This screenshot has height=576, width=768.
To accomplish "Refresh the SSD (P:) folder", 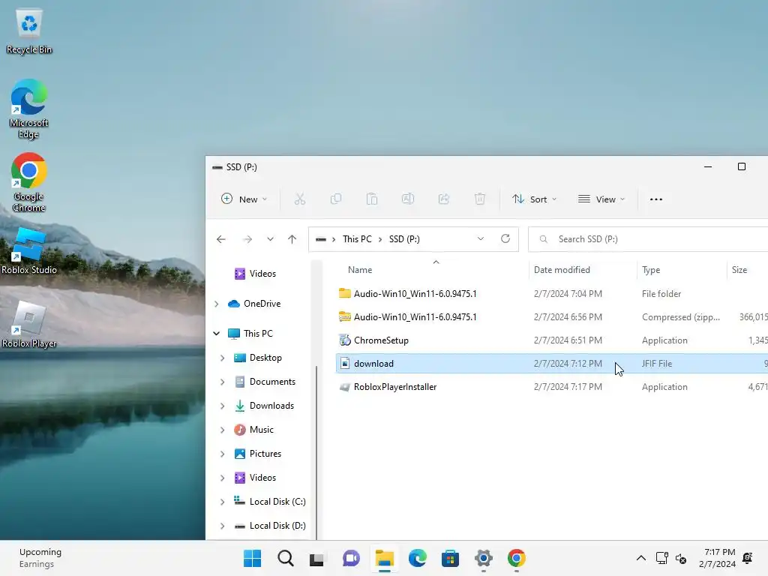I will [x=505, y=238].
